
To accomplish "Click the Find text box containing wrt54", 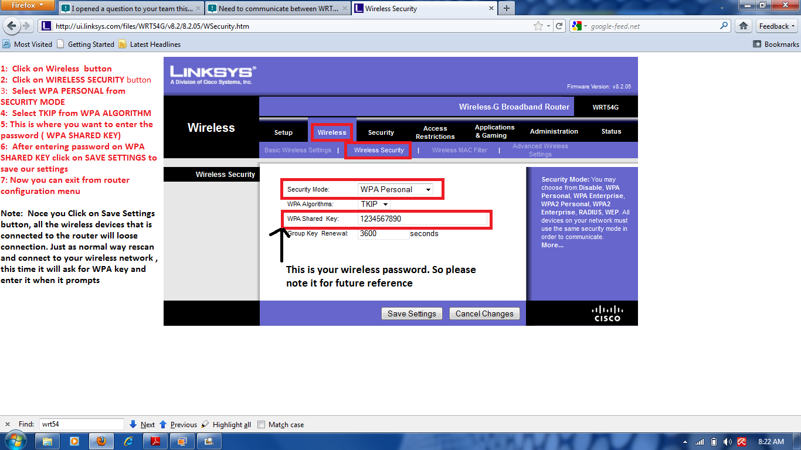I will [x=82, y=424].
